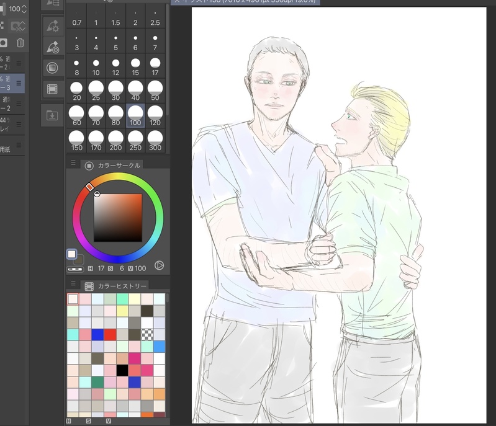This screenshot has width=496, height=426.
Task: Select brush size 12 preset
Action: click(116, 67)
